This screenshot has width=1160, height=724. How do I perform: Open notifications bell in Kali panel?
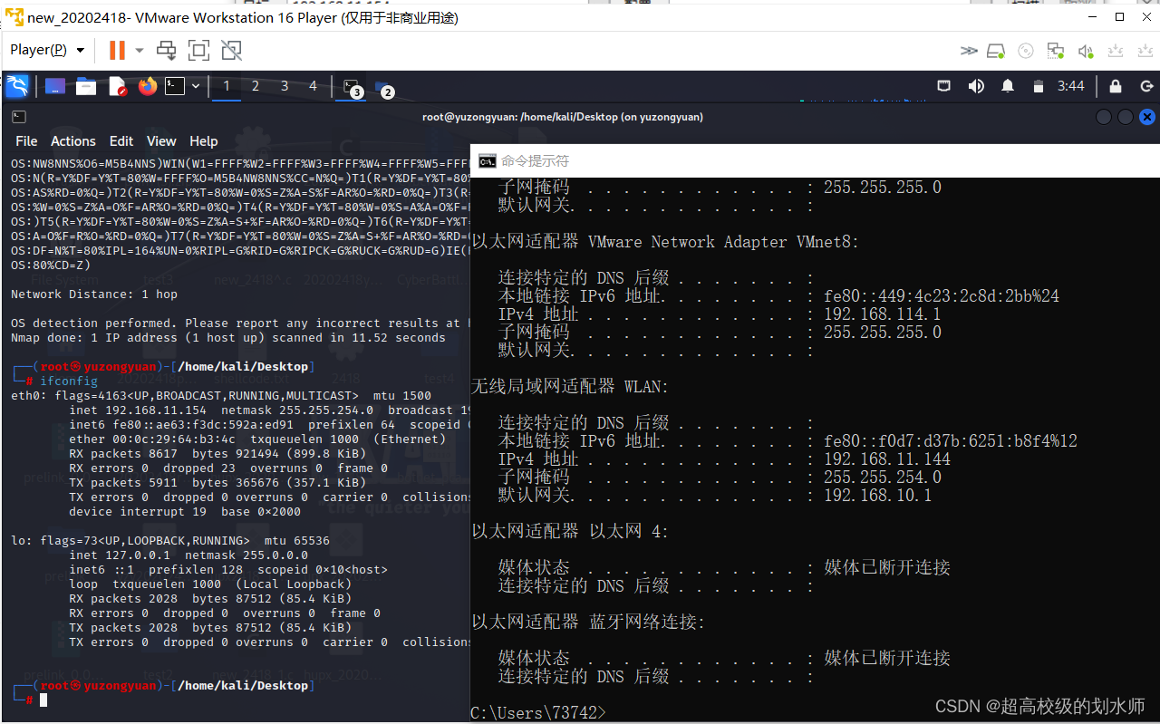pyautogui.click(x=1008, y=86)
